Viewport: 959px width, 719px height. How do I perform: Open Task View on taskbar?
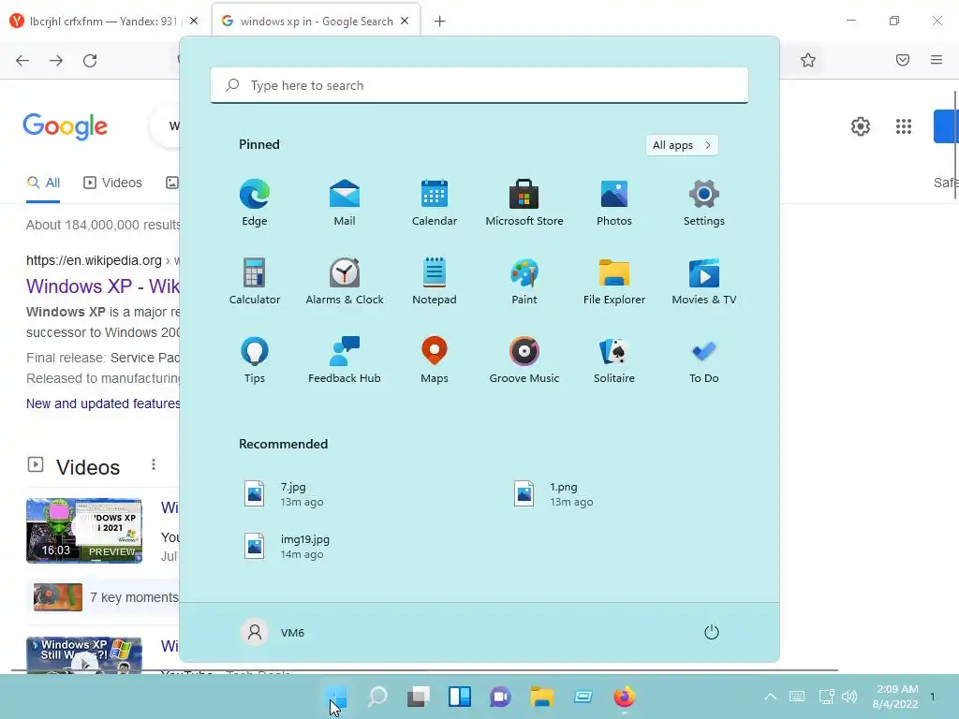(x=419, y=697)
